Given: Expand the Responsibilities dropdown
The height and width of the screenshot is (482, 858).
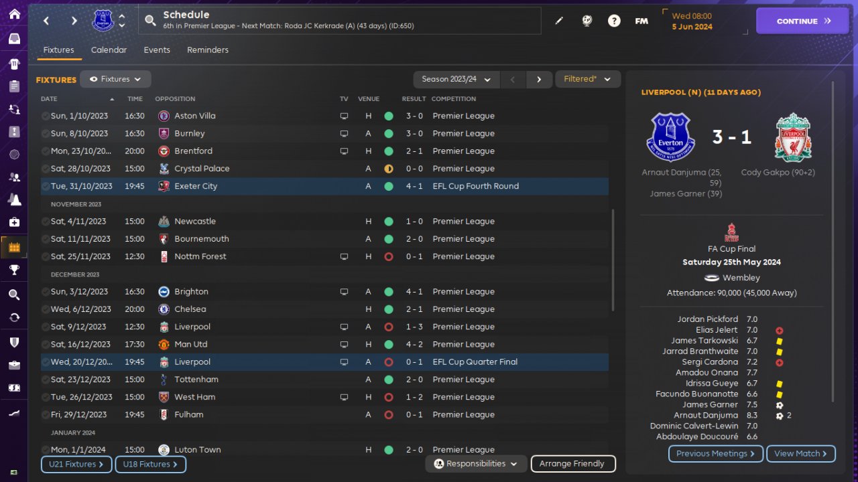Looking at the screenshot, I should 476,463.
